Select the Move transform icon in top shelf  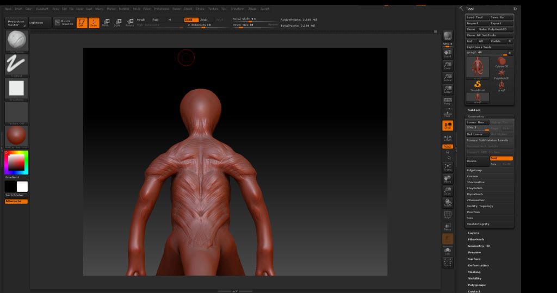coord(106,23)
